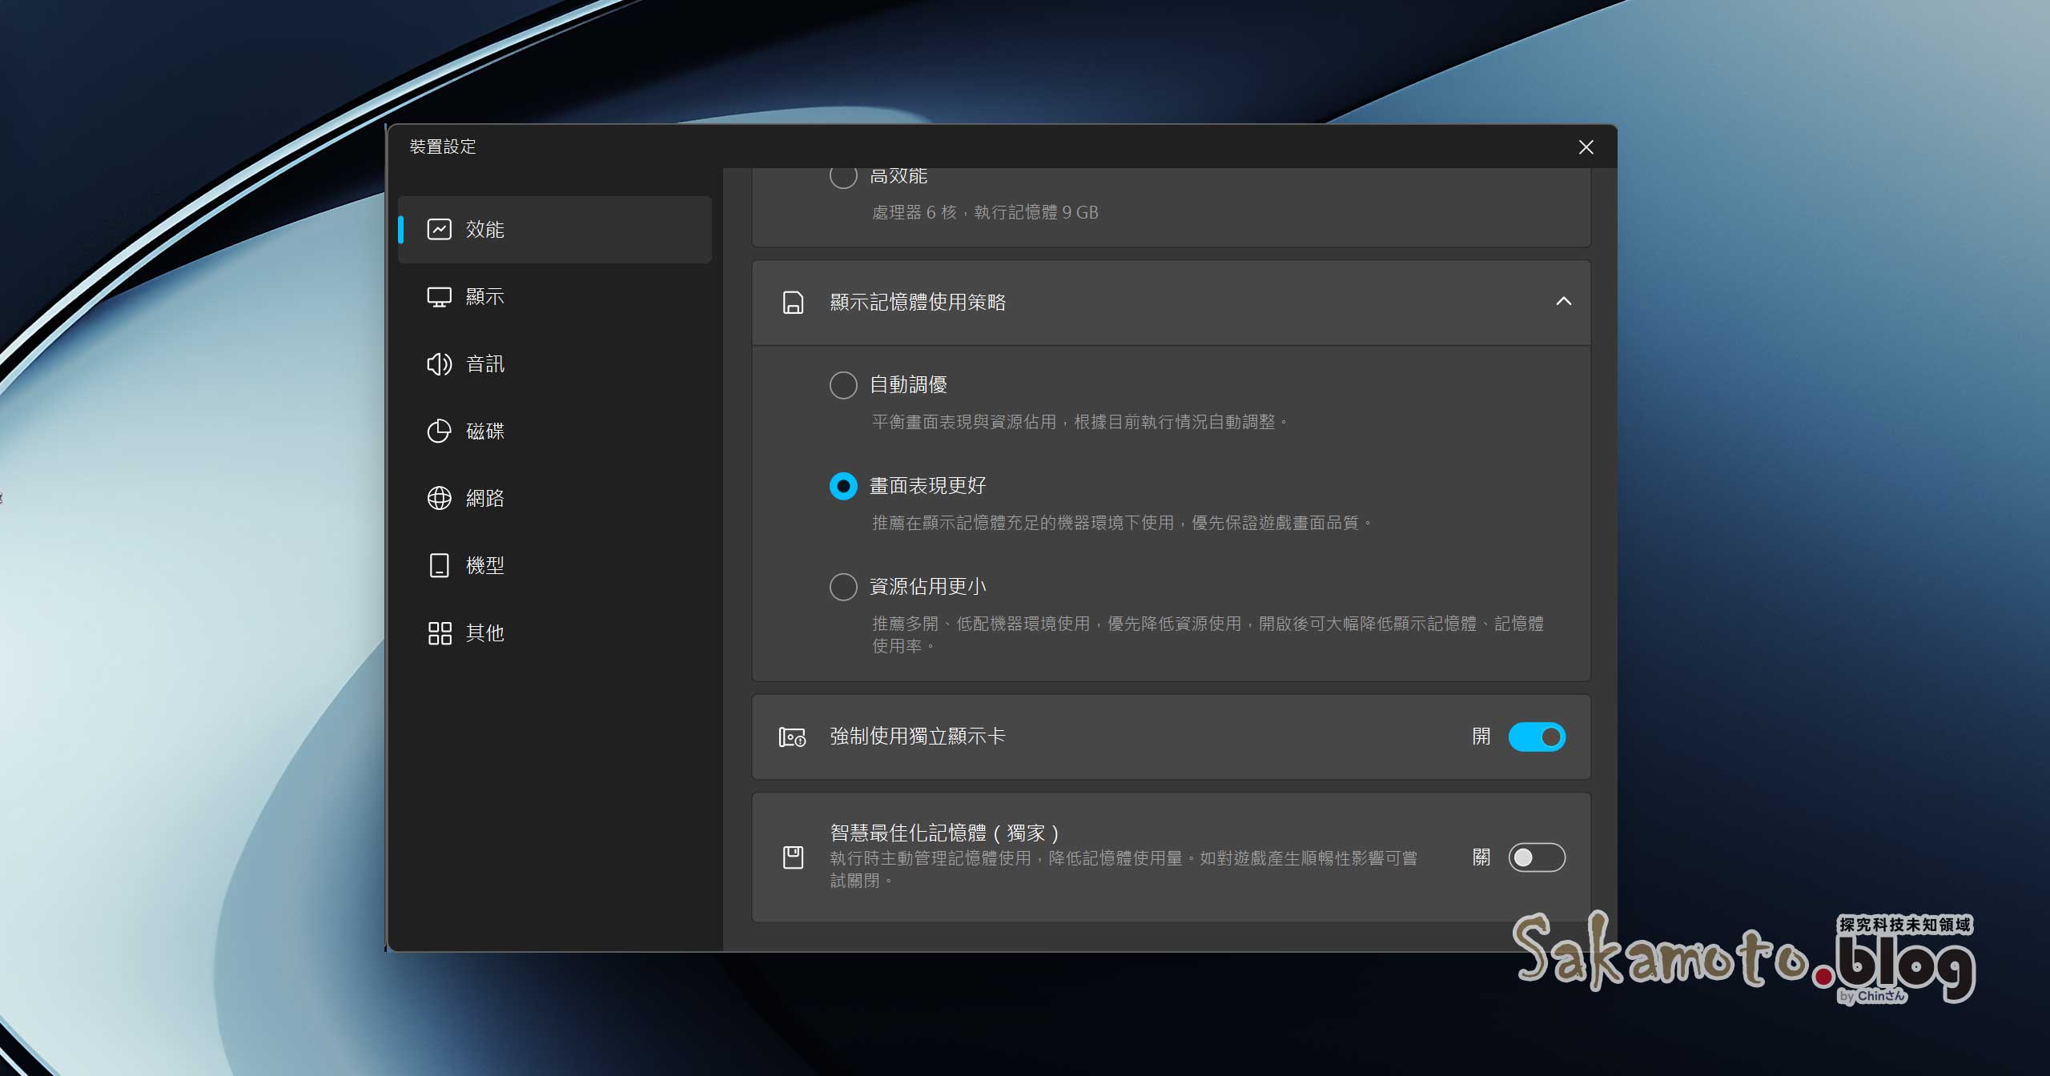Switch to the 顯示 settings tab
This screenshot has width=2050, height=1076.
coord(555,297)
